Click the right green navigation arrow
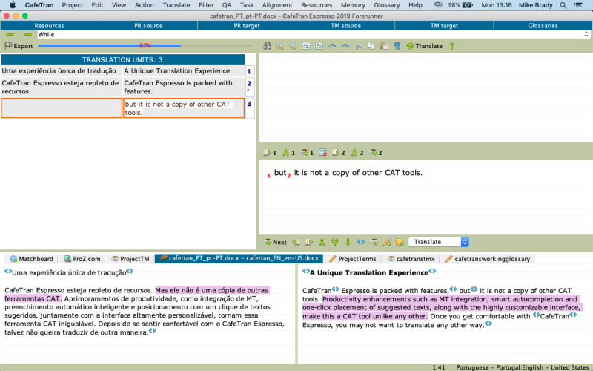This screenshot has width=593, height=371. point(28,34)
